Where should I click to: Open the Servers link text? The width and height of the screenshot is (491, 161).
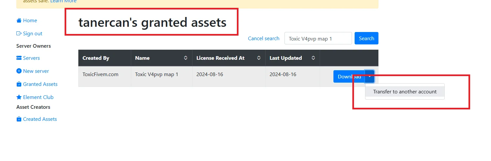tap(31, 58)
